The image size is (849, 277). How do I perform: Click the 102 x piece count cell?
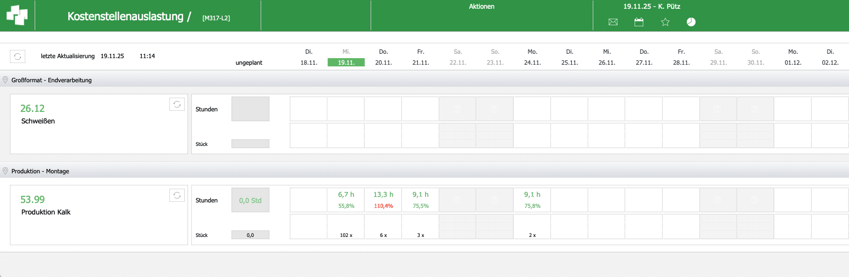pyautogui.click(x=346, y=235)
